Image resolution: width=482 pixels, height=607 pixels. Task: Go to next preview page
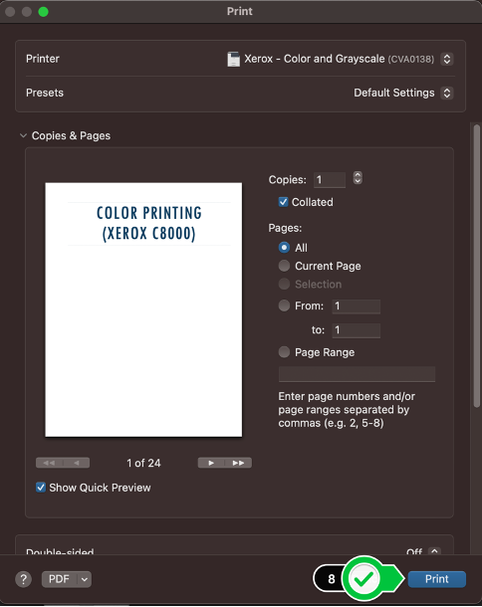click(211, 463)
